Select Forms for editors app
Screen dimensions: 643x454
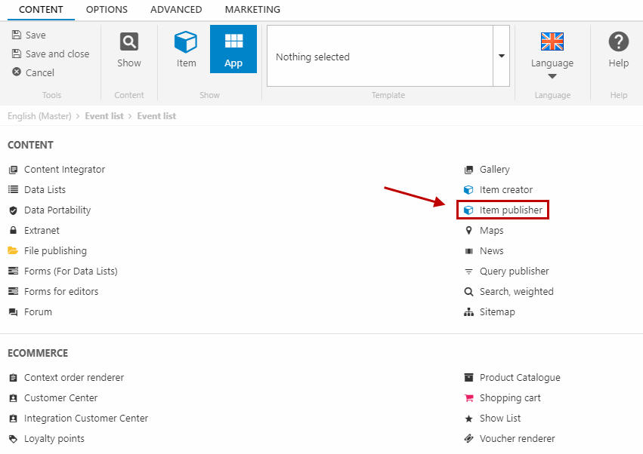54,291
